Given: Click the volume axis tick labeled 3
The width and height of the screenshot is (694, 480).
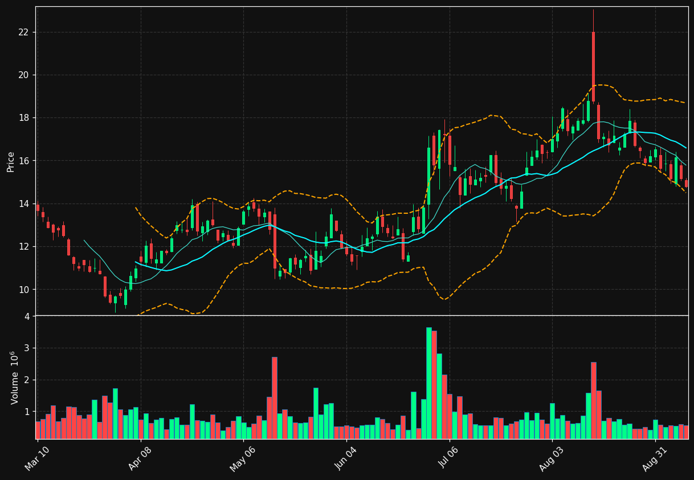Looking at the screenshot, I should (26, 348).
